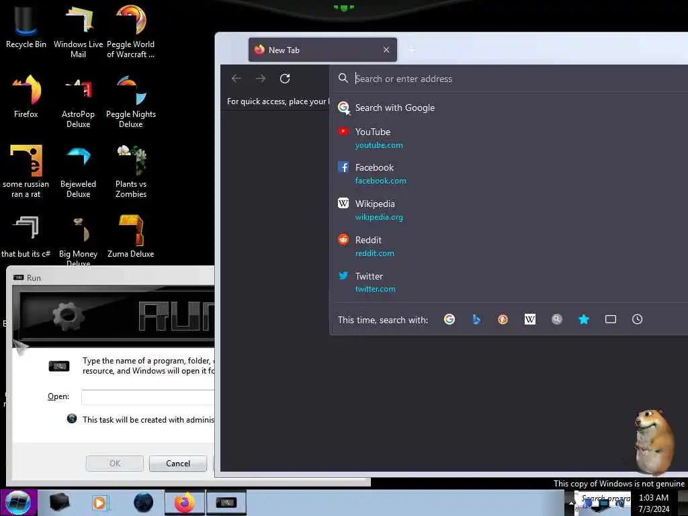Click the 'This time, search with:' label
The image size is (688, 516).
point(382,320)
